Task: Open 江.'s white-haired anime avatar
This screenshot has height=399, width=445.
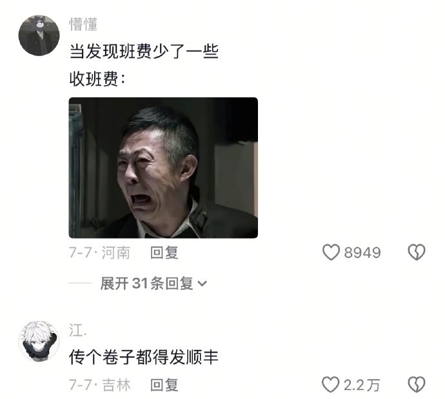Action: tap(39, 341)
